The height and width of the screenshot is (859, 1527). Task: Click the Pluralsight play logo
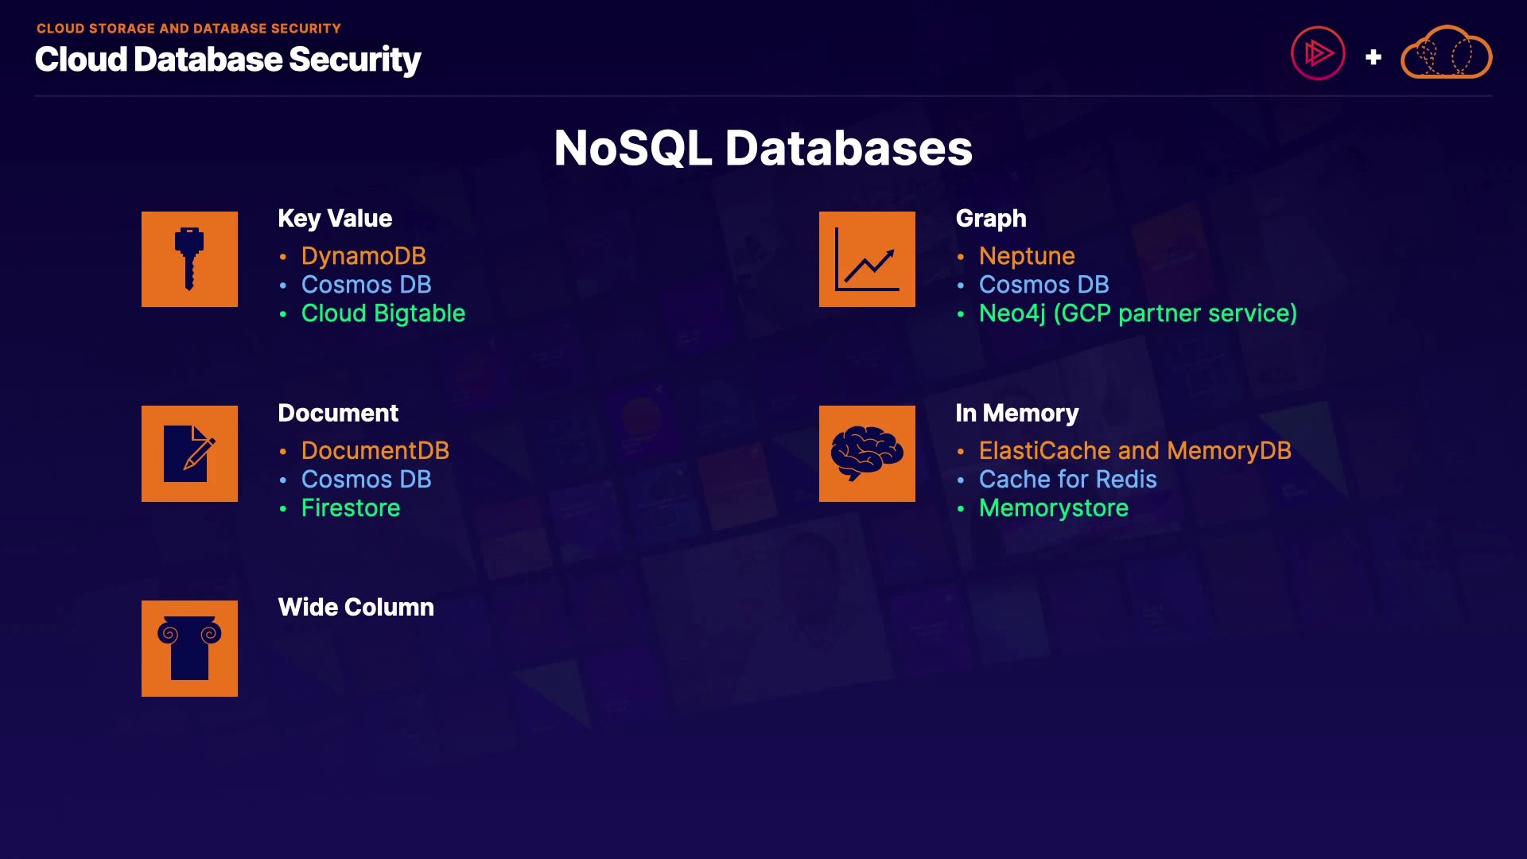[1318, 54]
